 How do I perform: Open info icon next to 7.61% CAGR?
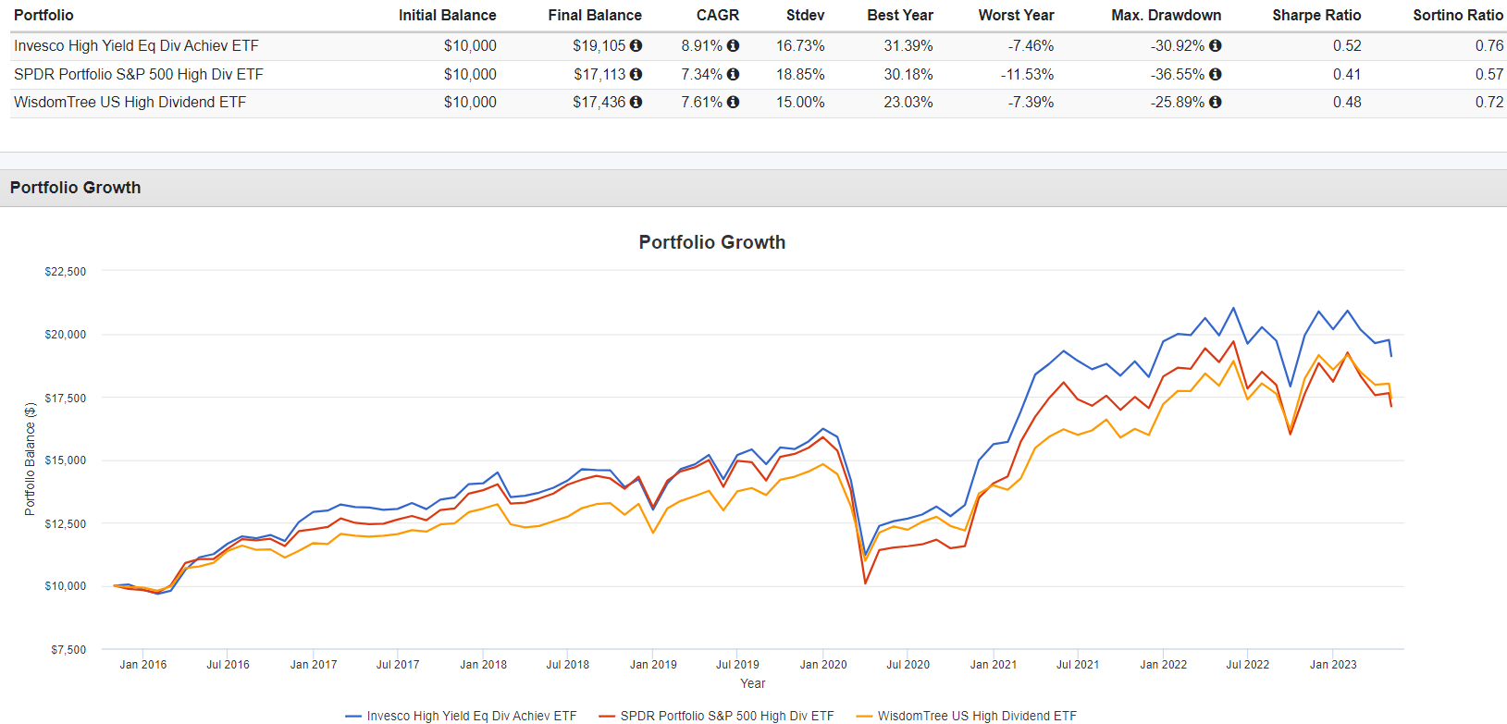733,102
